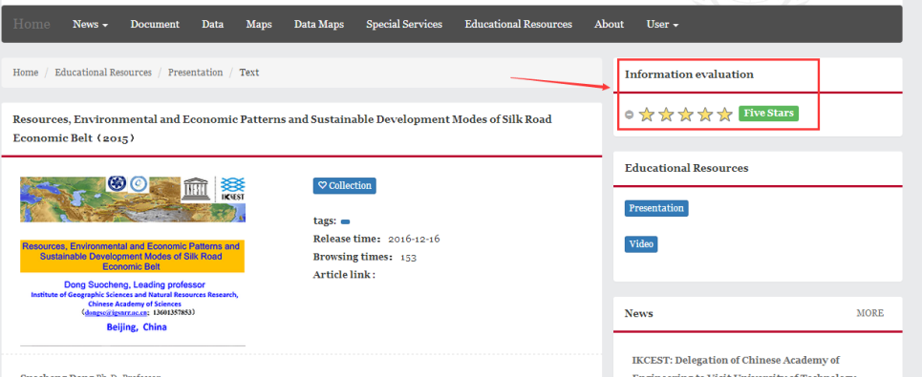Viewport: 922px width, 377px height.
Task: Click the release time value 2016-12-16
Action: [414, 239]
